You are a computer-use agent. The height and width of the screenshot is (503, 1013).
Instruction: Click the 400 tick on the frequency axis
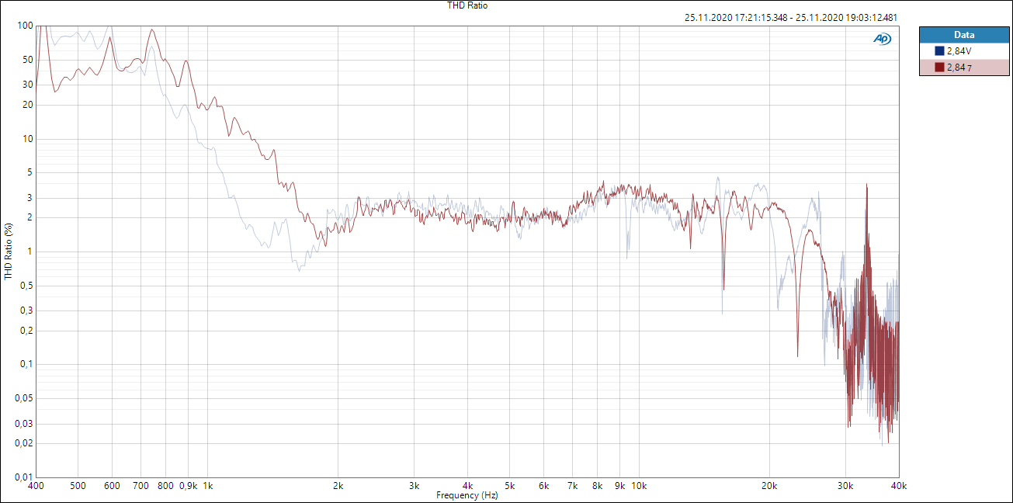(x=35, y=485)
